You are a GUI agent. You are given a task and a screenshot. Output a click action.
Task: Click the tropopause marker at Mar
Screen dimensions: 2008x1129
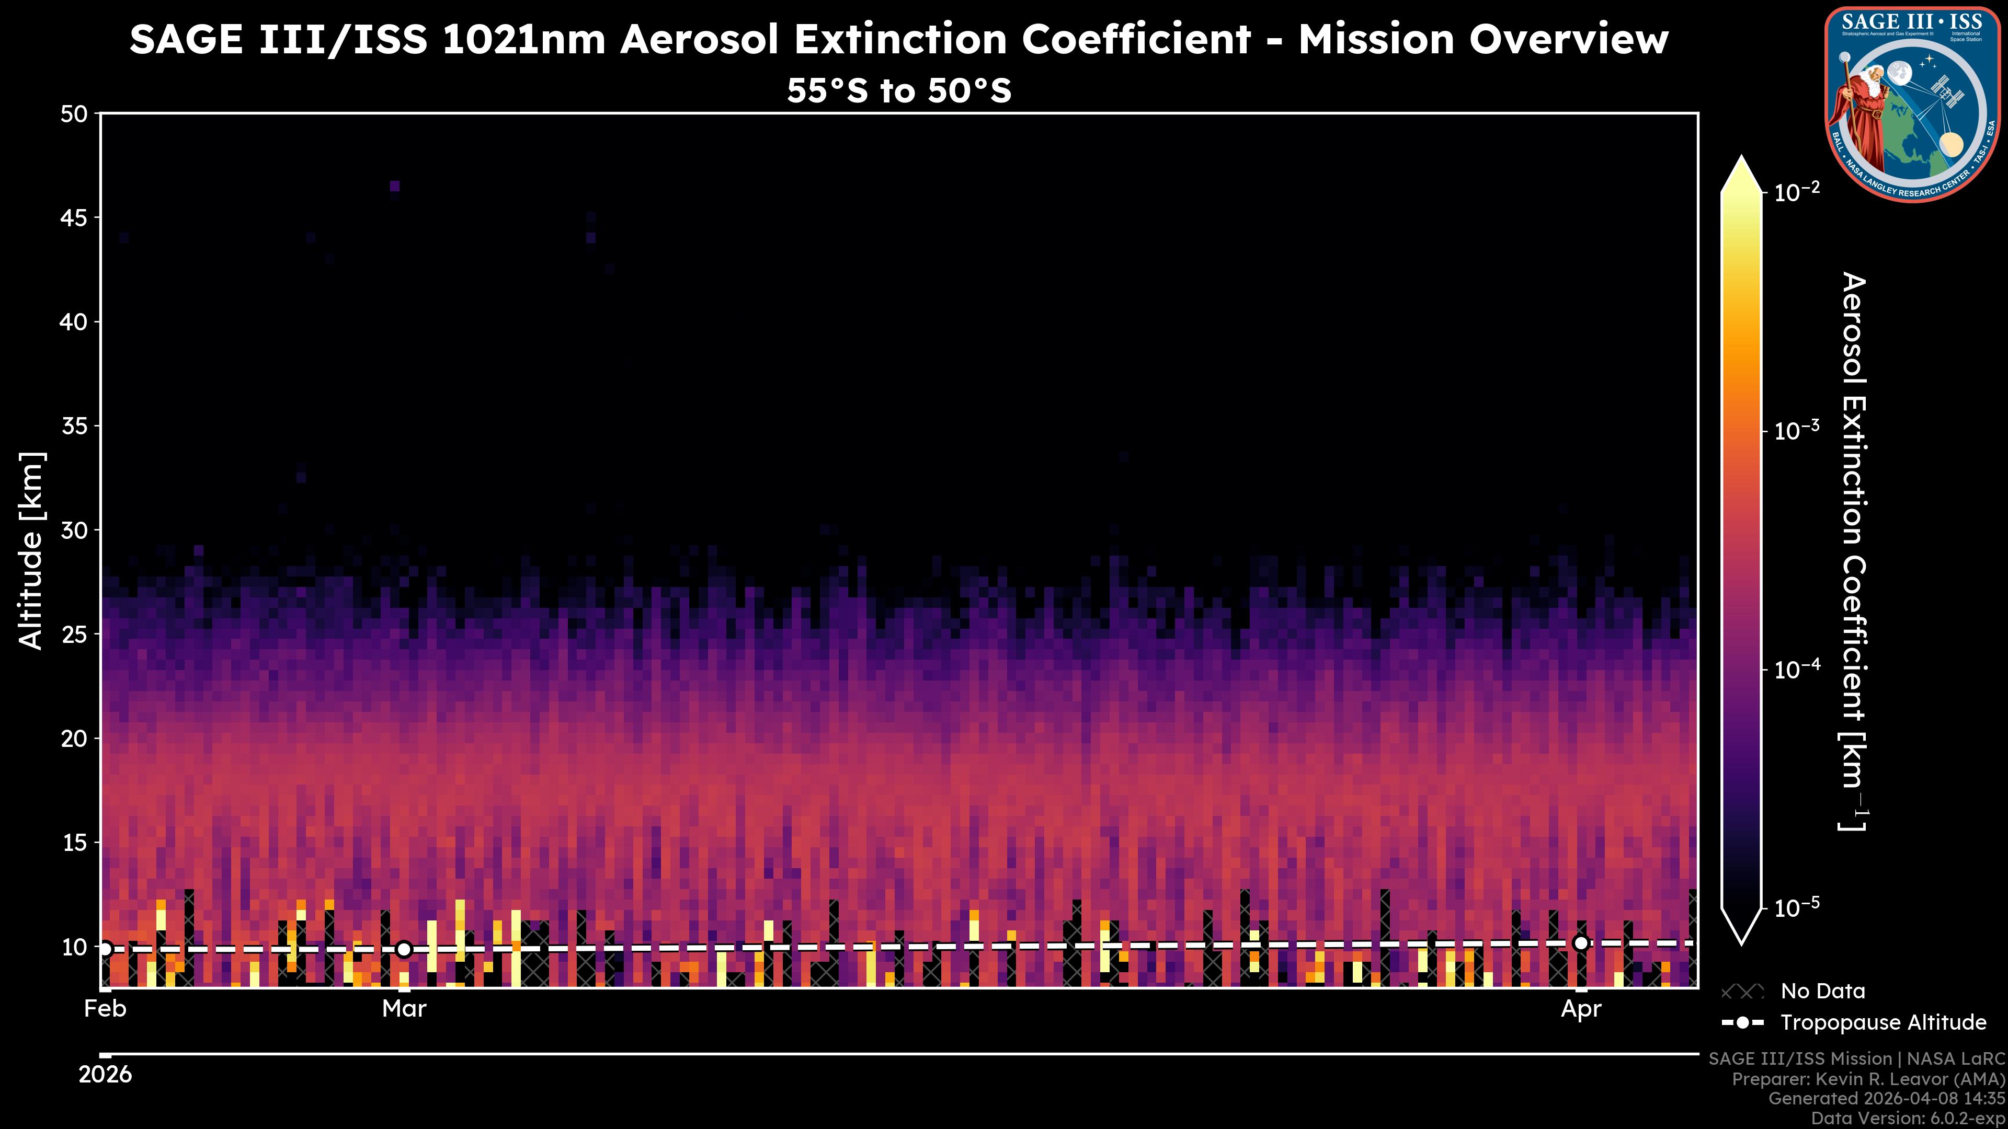pos(404,949)
